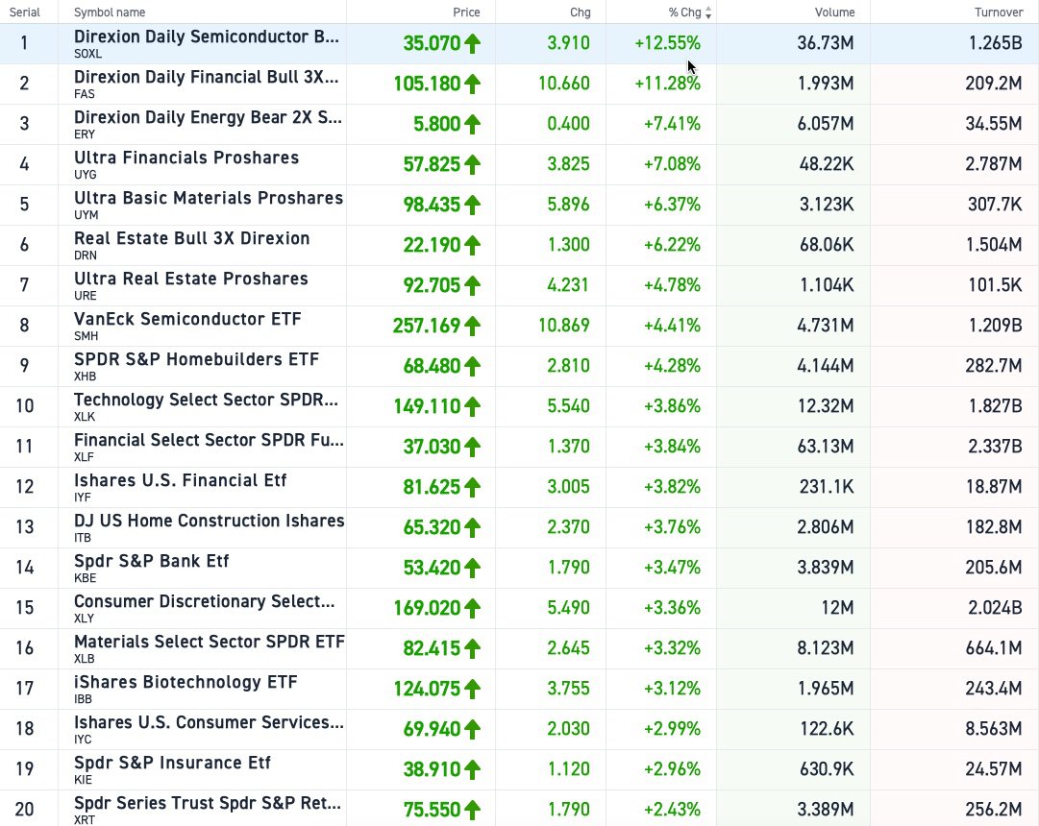
Task: Click the sort arrows beside % Chg
Action: (708, 12)
